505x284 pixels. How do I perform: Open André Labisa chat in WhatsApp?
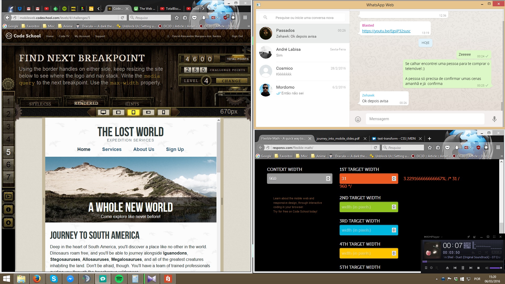pyautogui.click(x=303, y=52)
